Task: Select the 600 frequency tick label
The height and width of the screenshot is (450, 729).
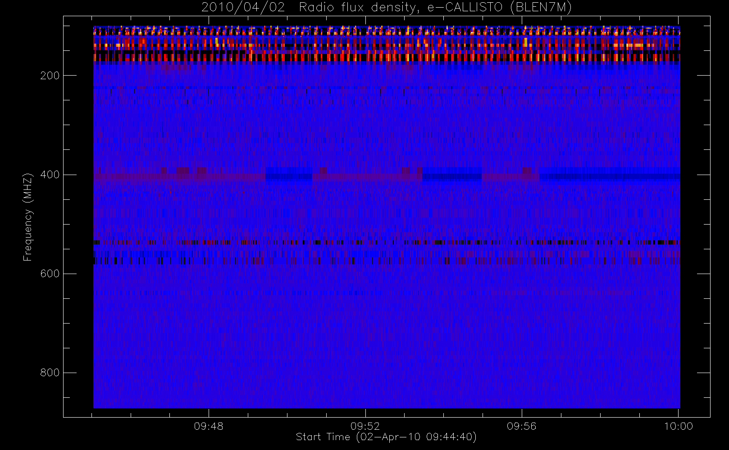Action: click(x=50, y=274)
